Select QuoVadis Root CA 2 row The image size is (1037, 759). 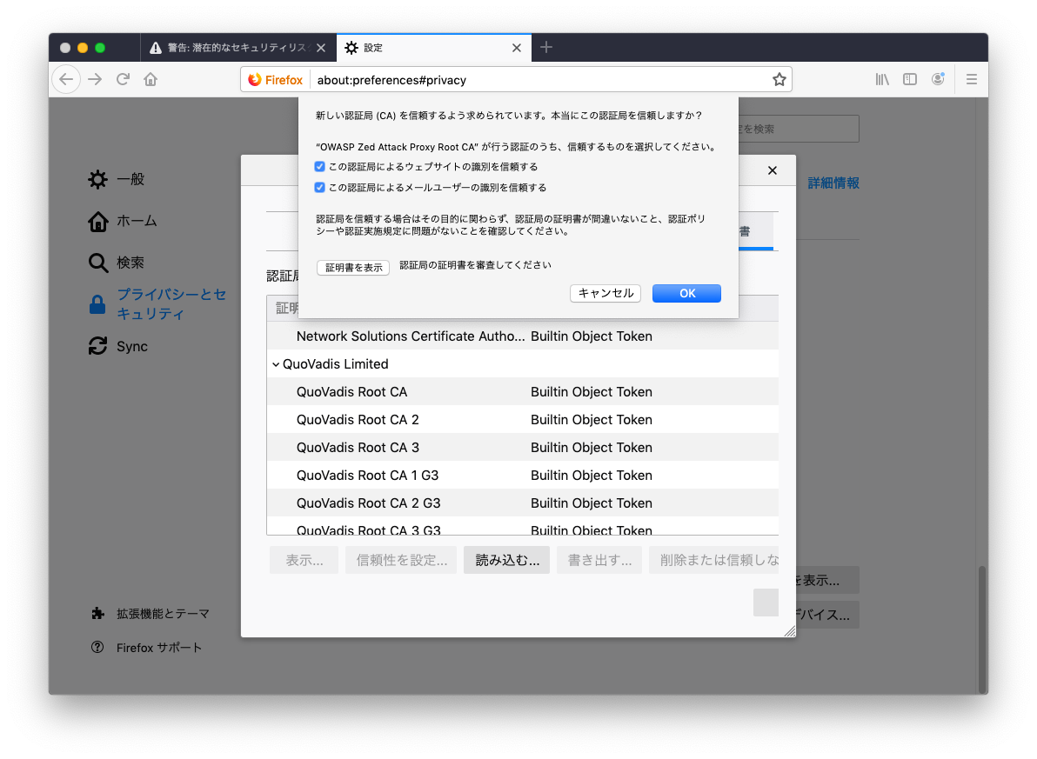[x=523, y=420]
